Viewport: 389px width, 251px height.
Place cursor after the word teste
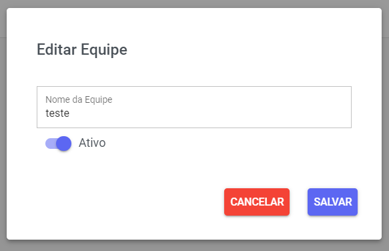pyautogui.click(x=70, y=113)
